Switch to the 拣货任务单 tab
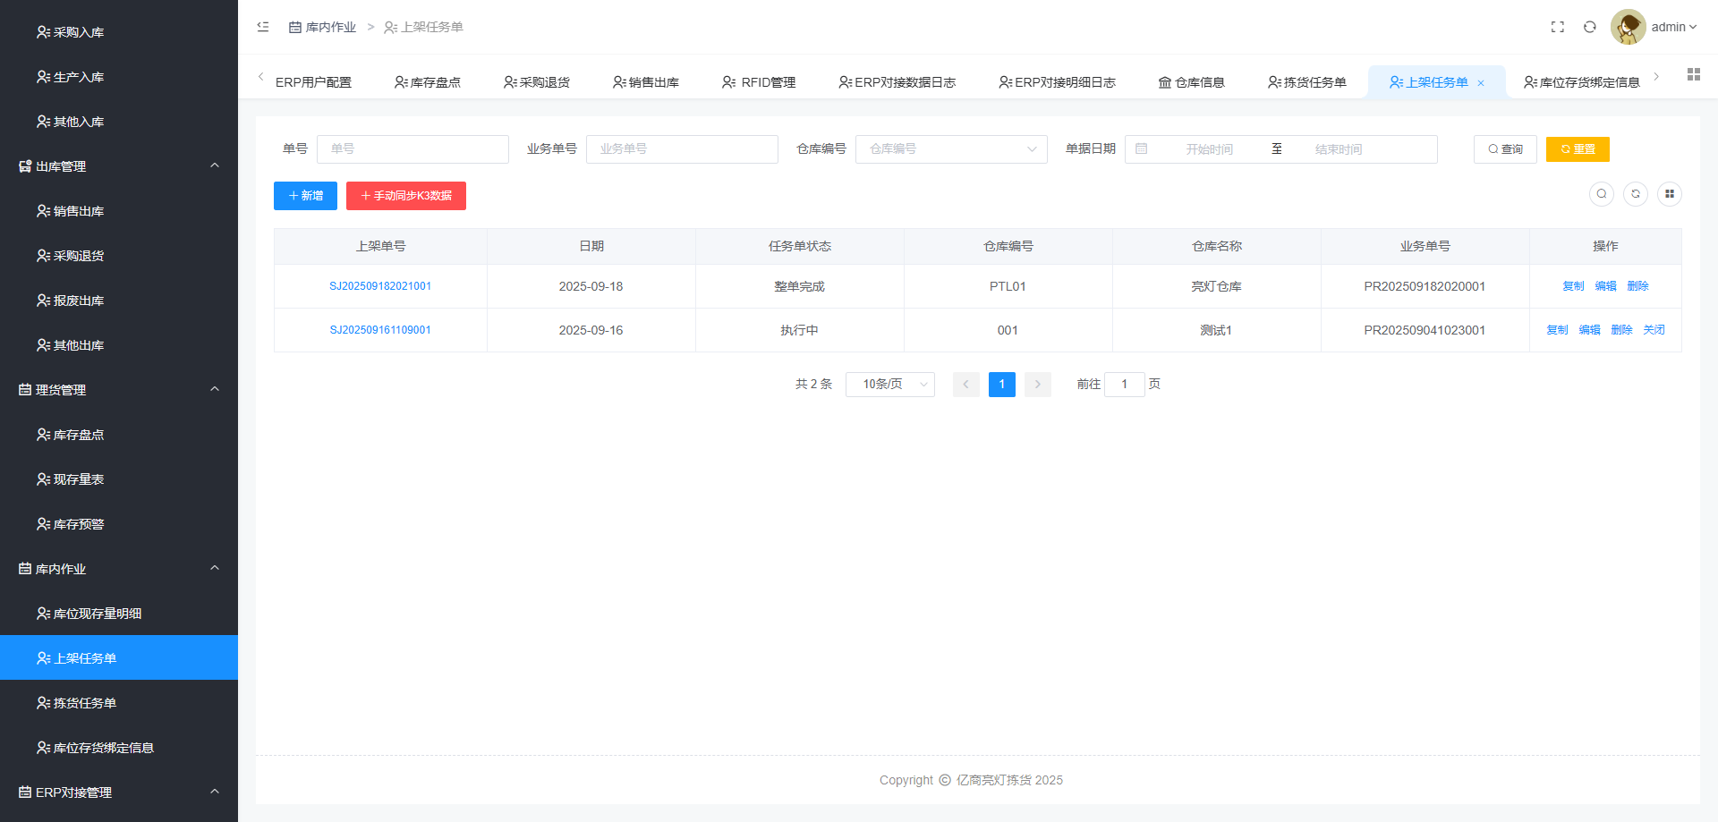This screenshot has width=1718, height=822. 1307,82
